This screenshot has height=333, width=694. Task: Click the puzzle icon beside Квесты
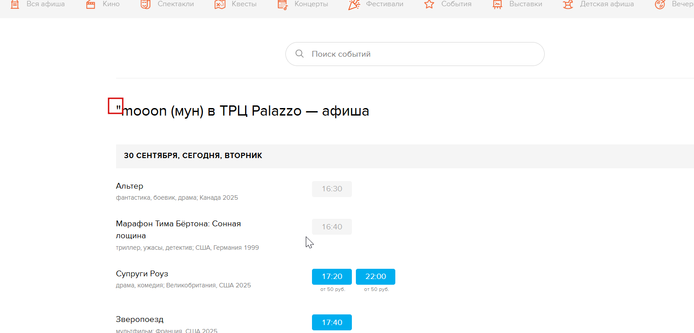coord(220,4)
